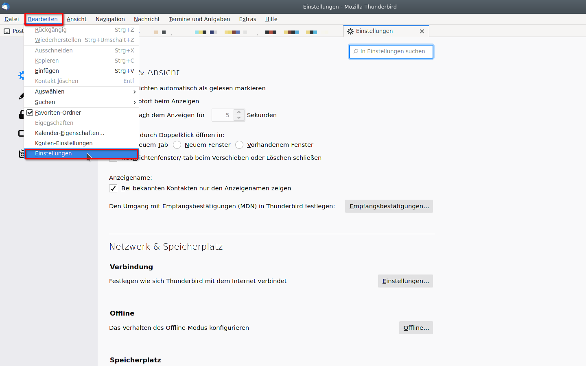
Task: Click the magnifier icon in settings search
Action: click(x=356, y=52)
